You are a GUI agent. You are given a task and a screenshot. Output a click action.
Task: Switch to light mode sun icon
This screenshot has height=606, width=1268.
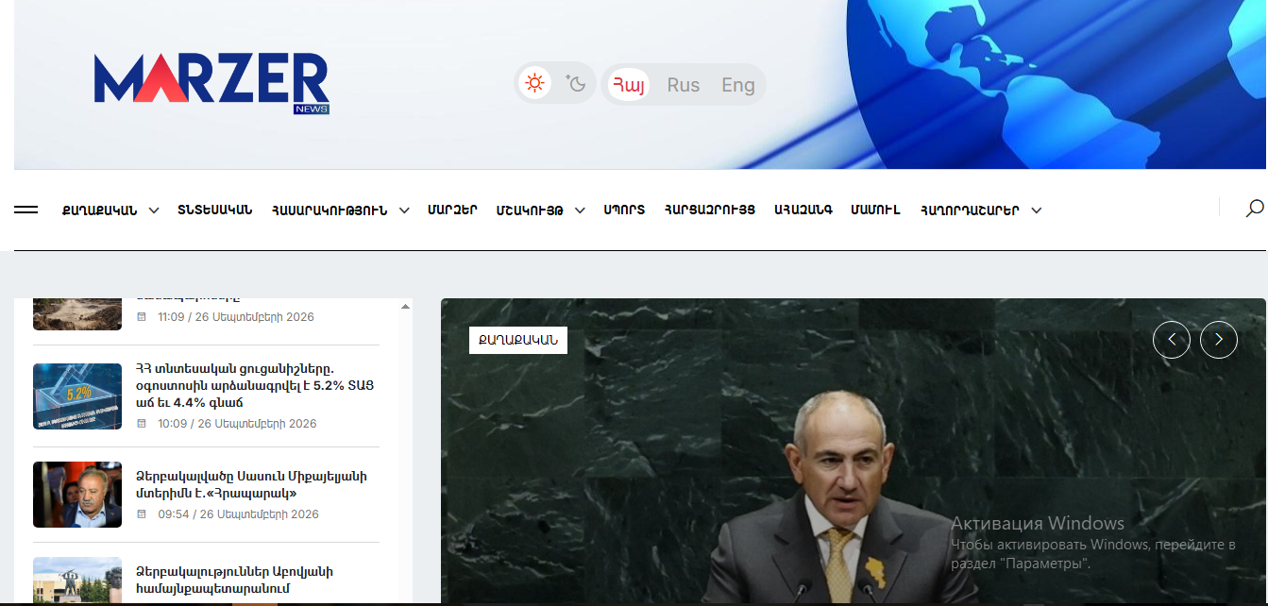click(x=535, y=83)
